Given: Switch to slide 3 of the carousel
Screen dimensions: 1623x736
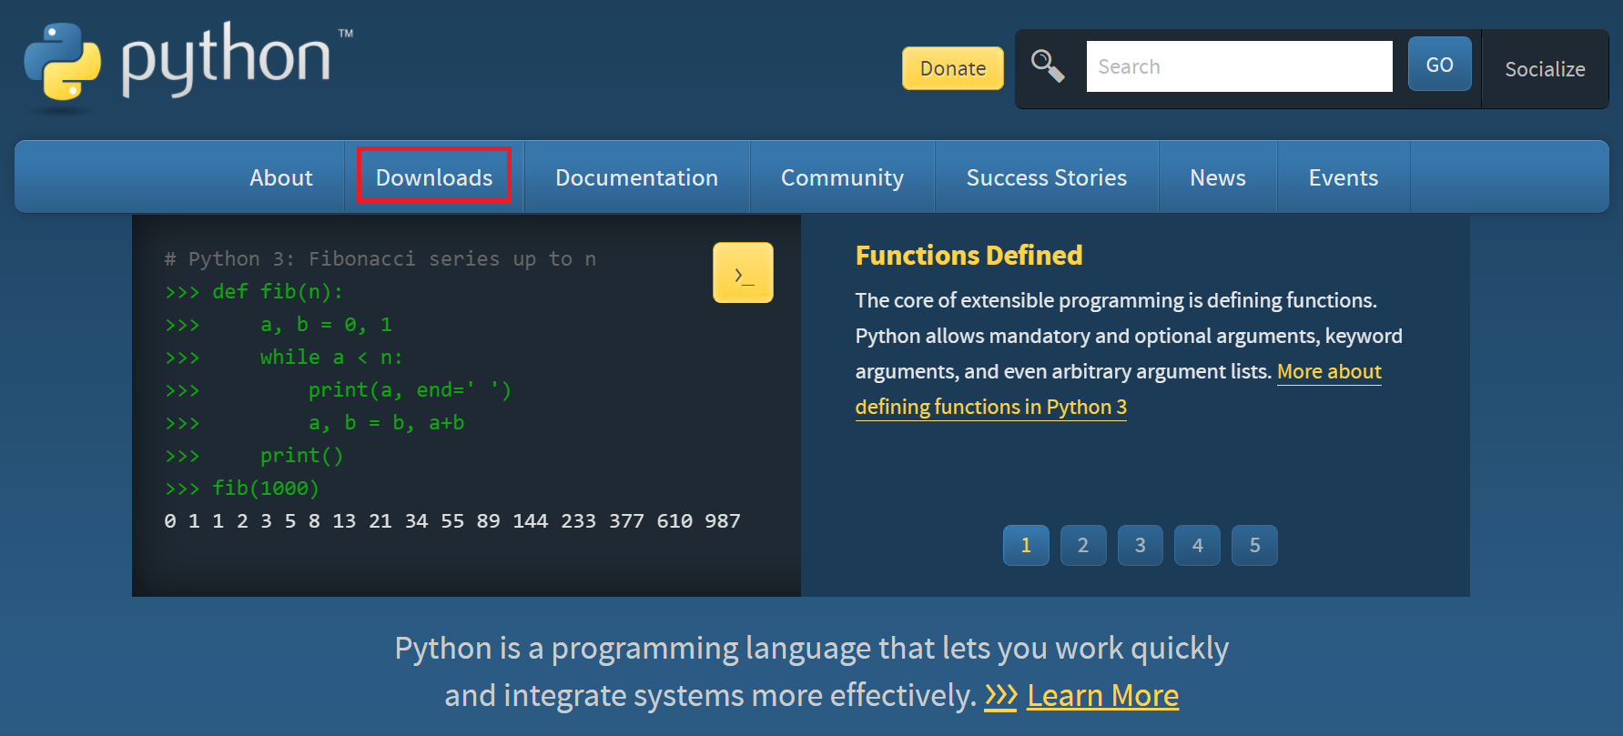Looking at the screenshot, I should pyautogui.click(x=1140, y=545).
